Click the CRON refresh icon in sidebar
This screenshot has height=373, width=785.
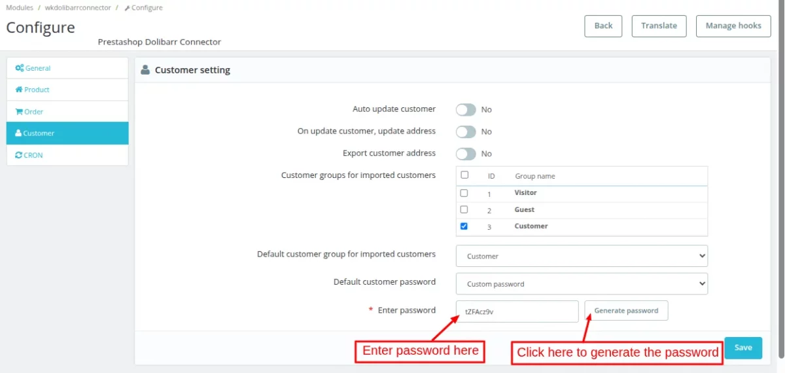19,155
